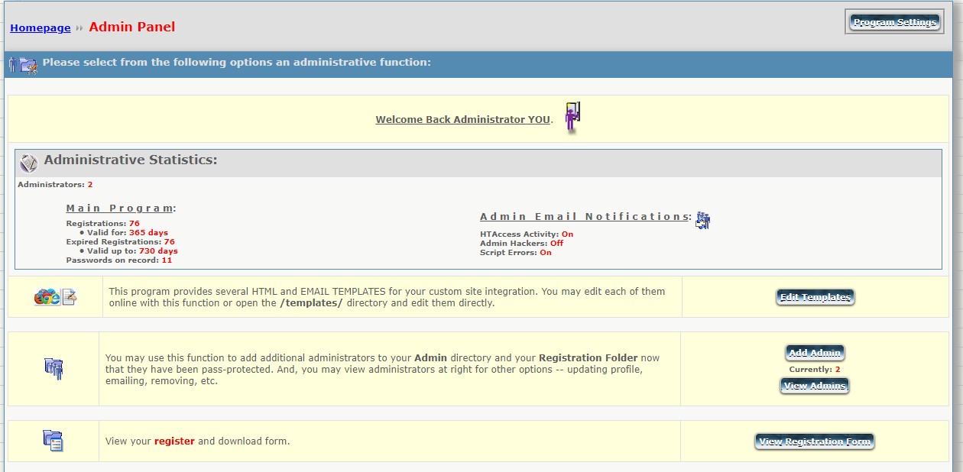Click the red register link
Image resolution: width=963 pixels, height=472 pixels.
tap(174, 441)
